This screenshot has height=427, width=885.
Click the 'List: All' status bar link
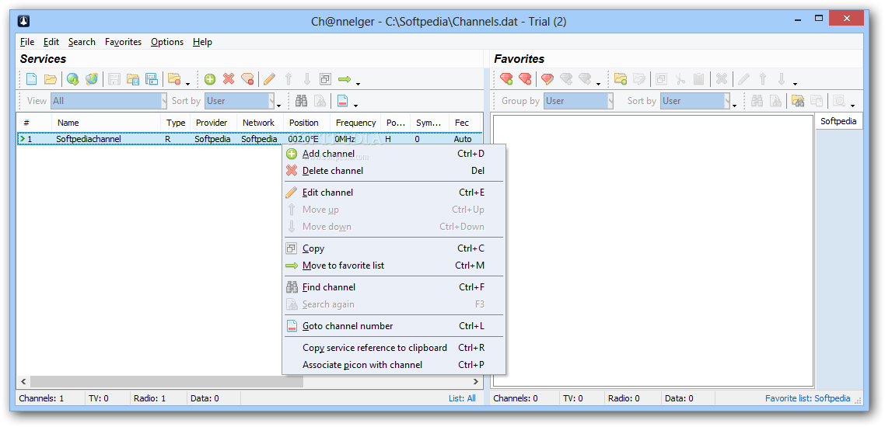[x=462, y=398]
